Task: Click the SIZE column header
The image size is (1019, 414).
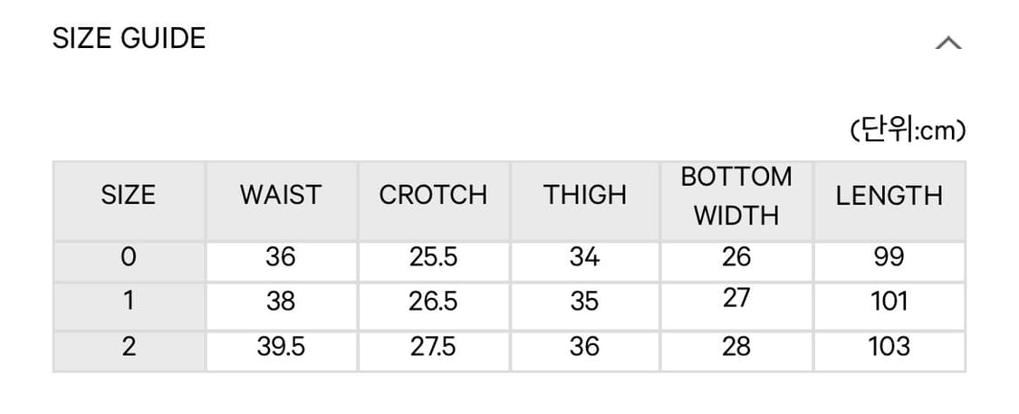Action: [x=129, y=195]
